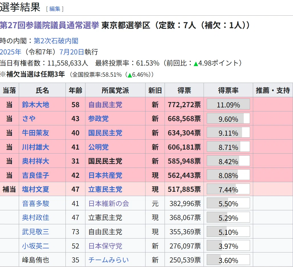Click the 9.60% vote share bar

[x=228, y=118]
